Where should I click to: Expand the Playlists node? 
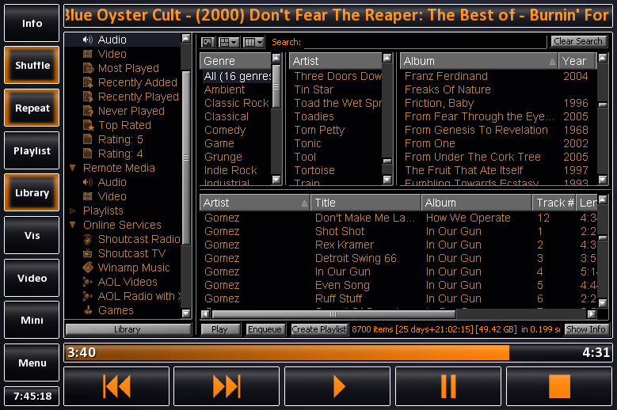pyautogui.click(x=72, y=211)
